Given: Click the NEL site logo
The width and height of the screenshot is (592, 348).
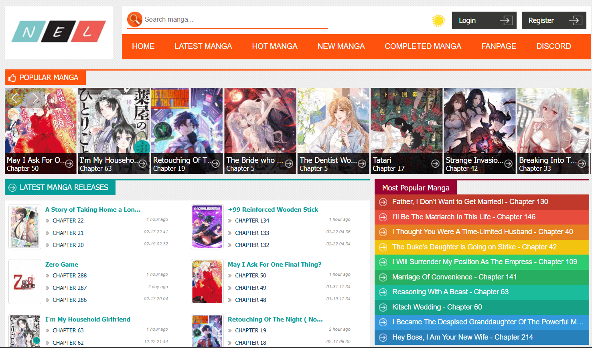Looking at the screenshot, I should pos(59,32).
